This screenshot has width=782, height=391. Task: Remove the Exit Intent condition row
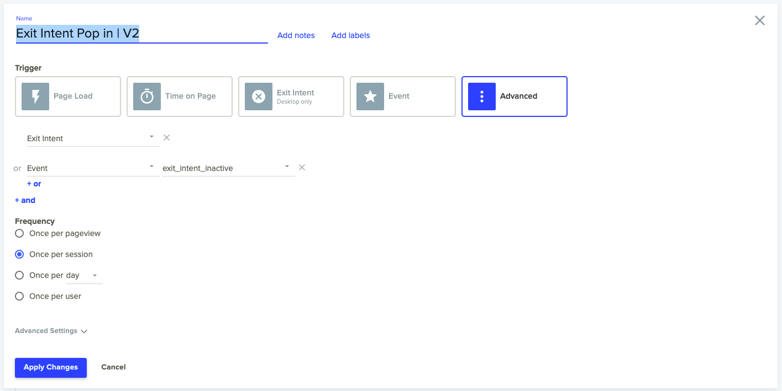click(166, 137)
